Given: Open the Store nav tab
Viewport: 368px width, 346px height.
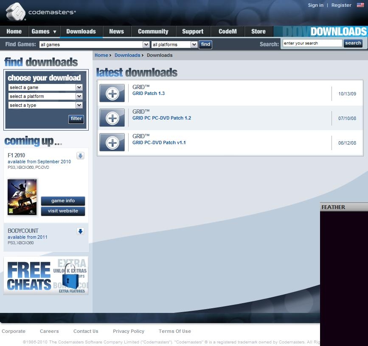Looking at the screenshot, I should (x=258, y=31).
